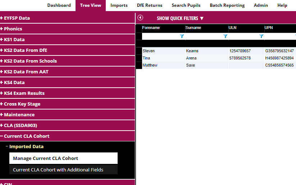Select the Matthew forename cell
The image size is (296, 185).
164,65
